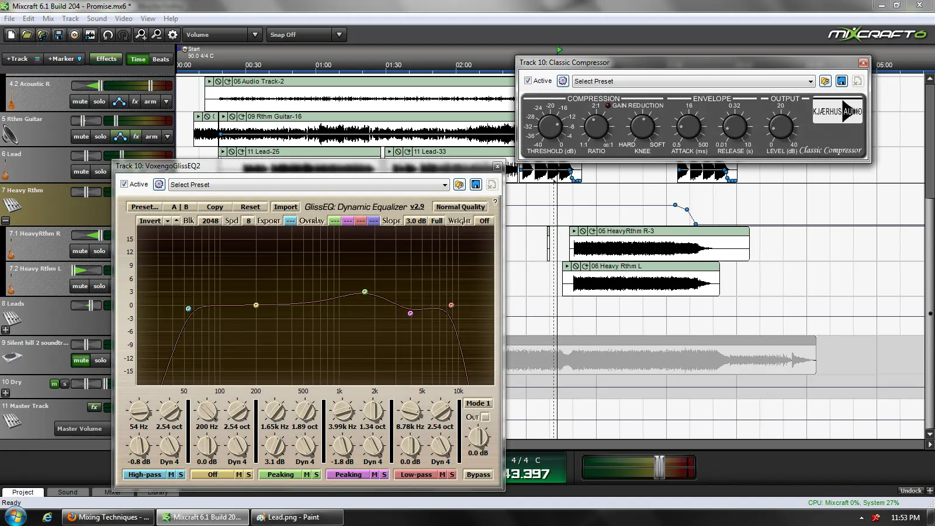Toggle the small m mute on 10 Dry
This screenshot has width=935, height=526.
(54, 383)
